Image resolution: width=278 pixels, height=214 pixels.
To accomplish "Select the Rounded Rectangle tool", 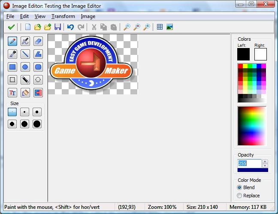I will tap(38, 67).
